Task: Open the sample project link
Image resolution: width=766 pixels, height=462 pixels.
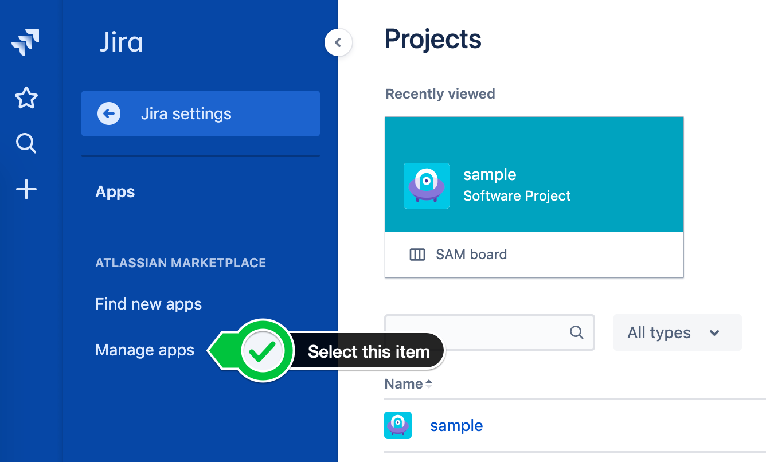Action: (456, 425)
